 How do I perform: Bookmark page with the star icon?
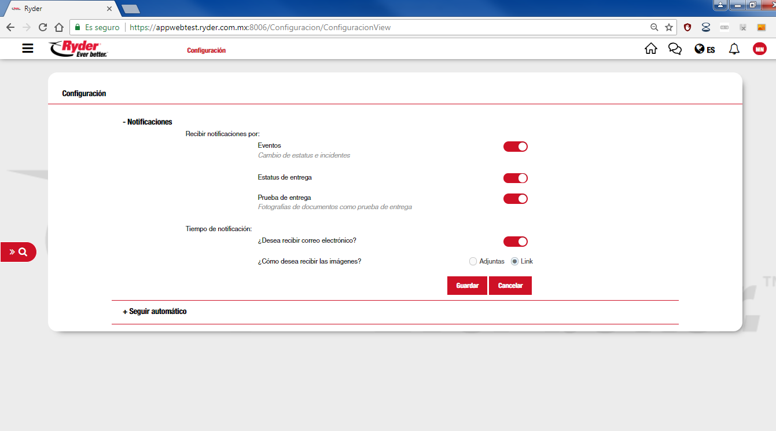tap(669, 27)
